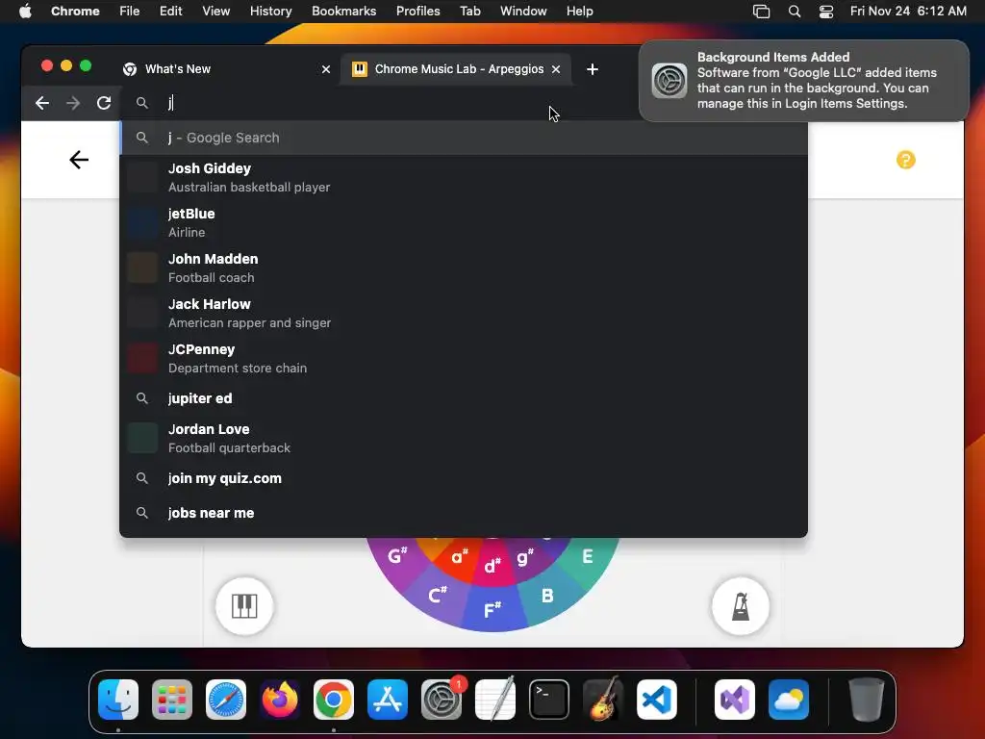Open the File menu
This screenshot has height=739, width=985.
(x=130, y=11)
